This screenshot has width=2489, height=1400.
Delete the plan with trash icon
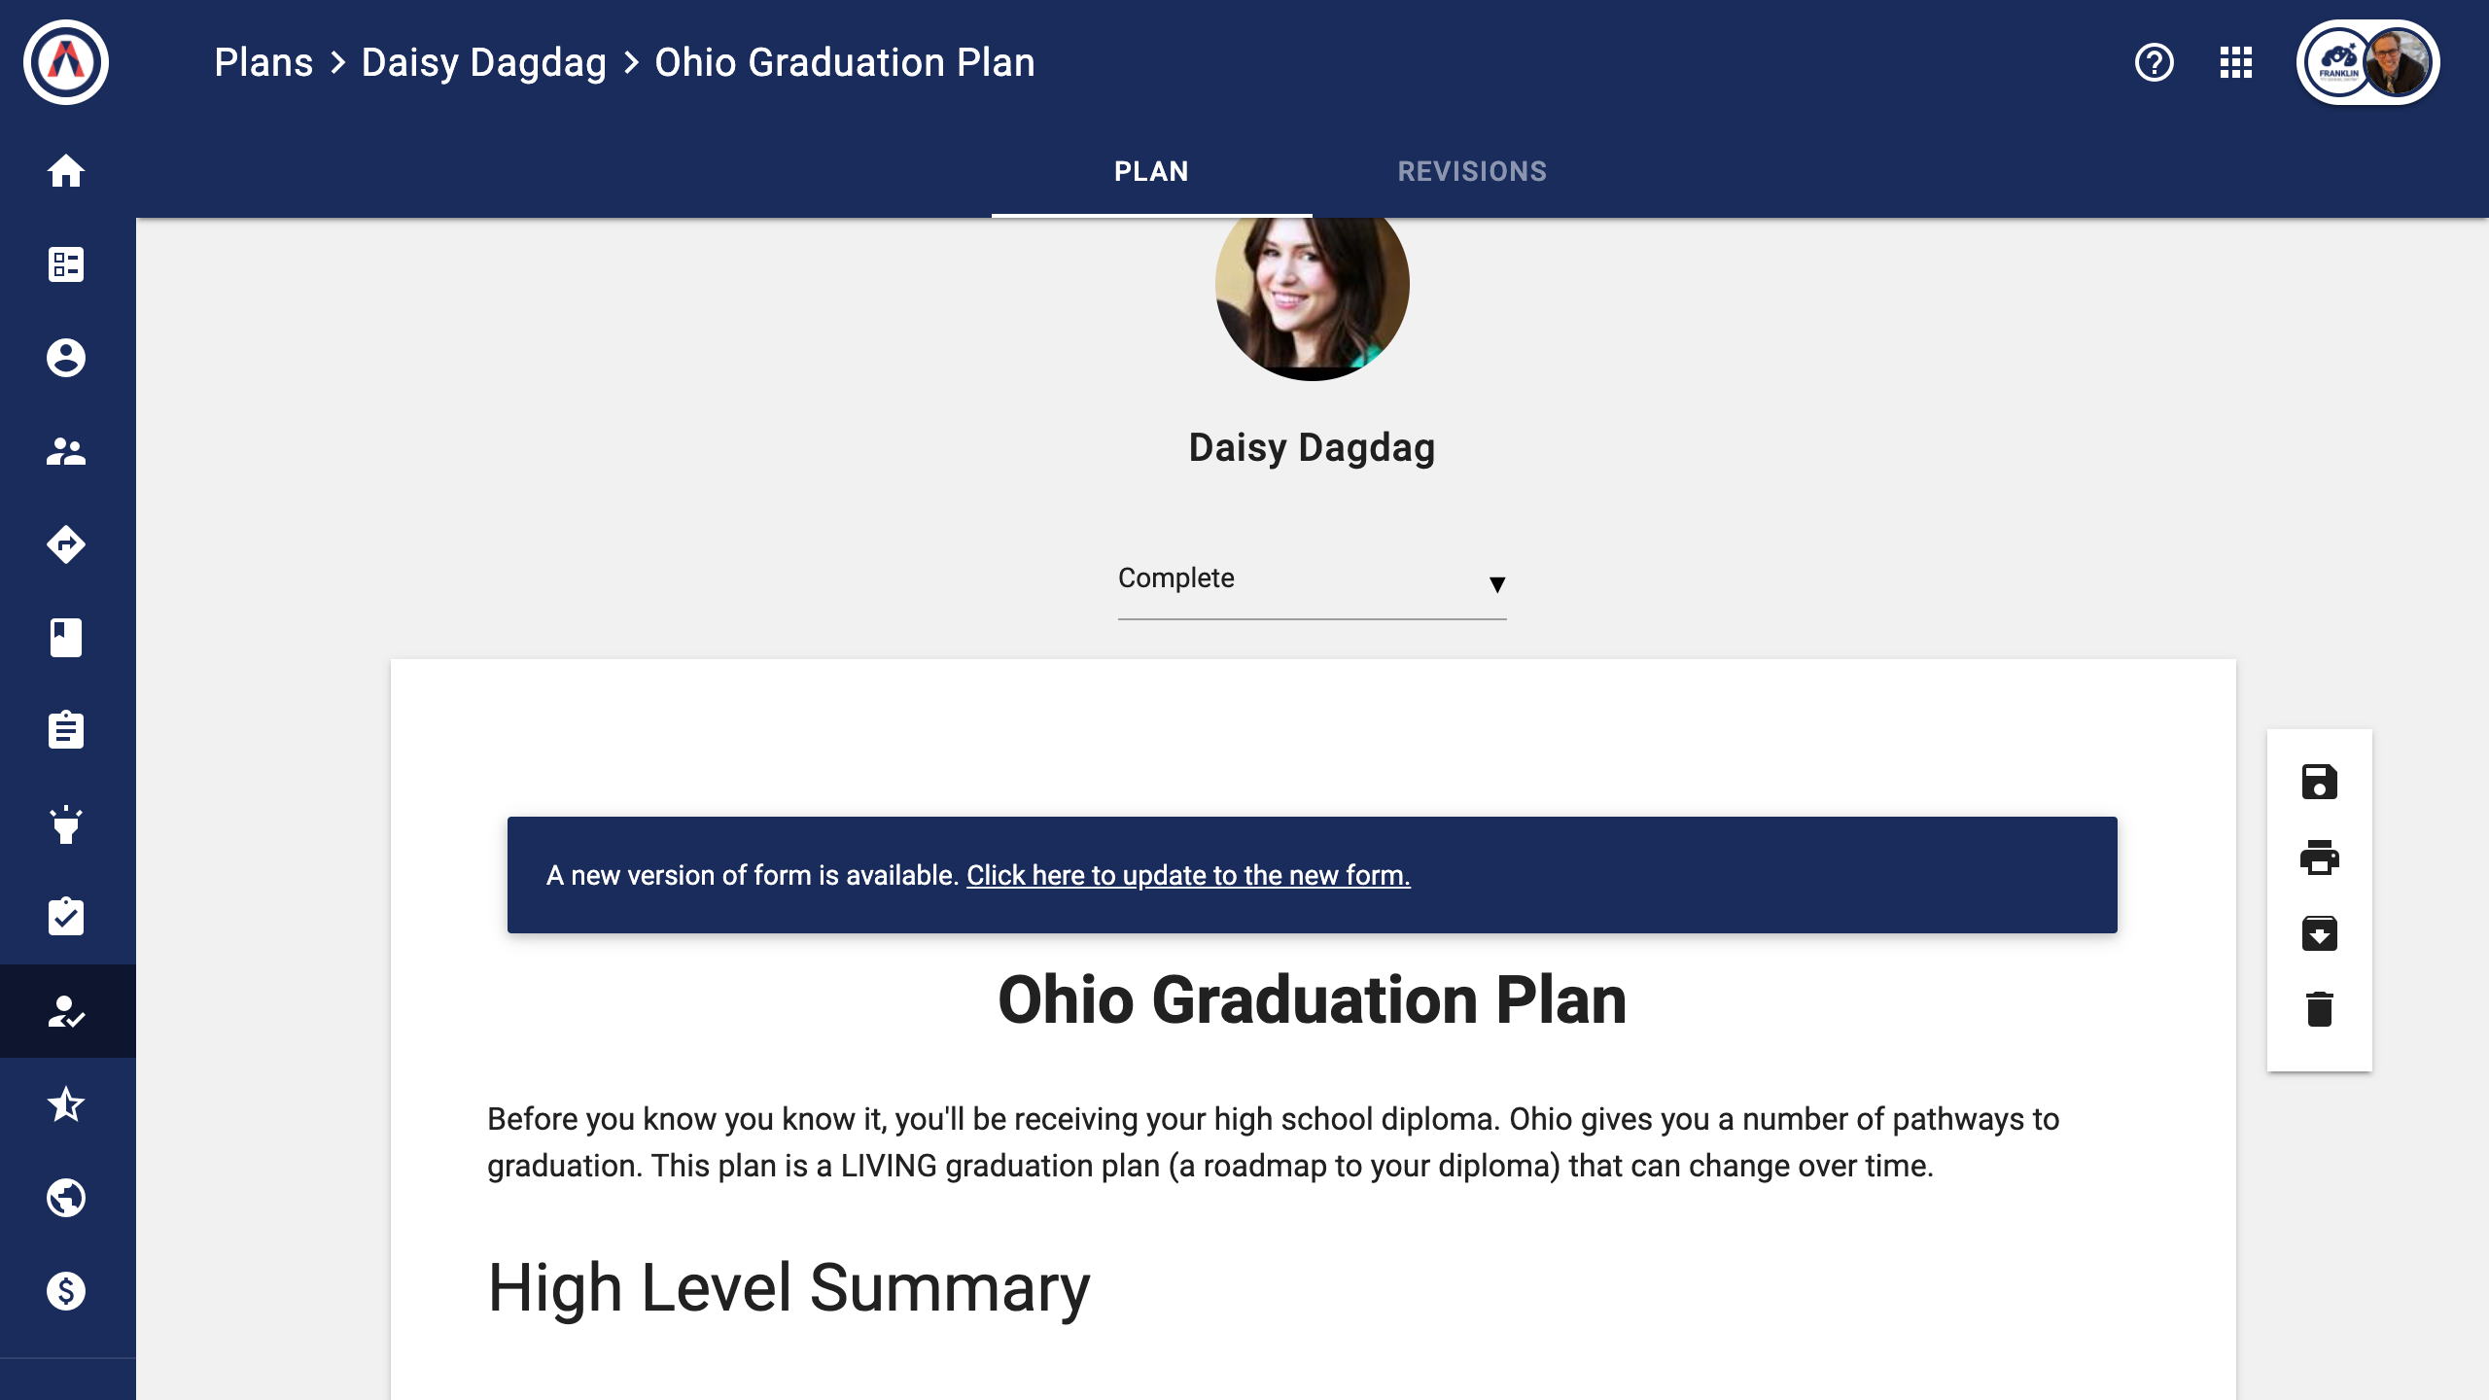pyautogui.click(x=2319, y=1009)
